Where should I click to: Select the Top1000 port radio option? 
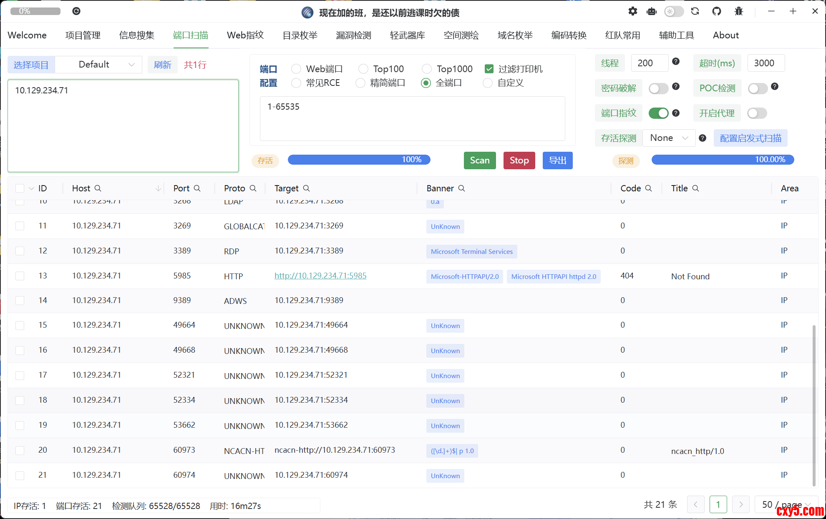point(427,69)
